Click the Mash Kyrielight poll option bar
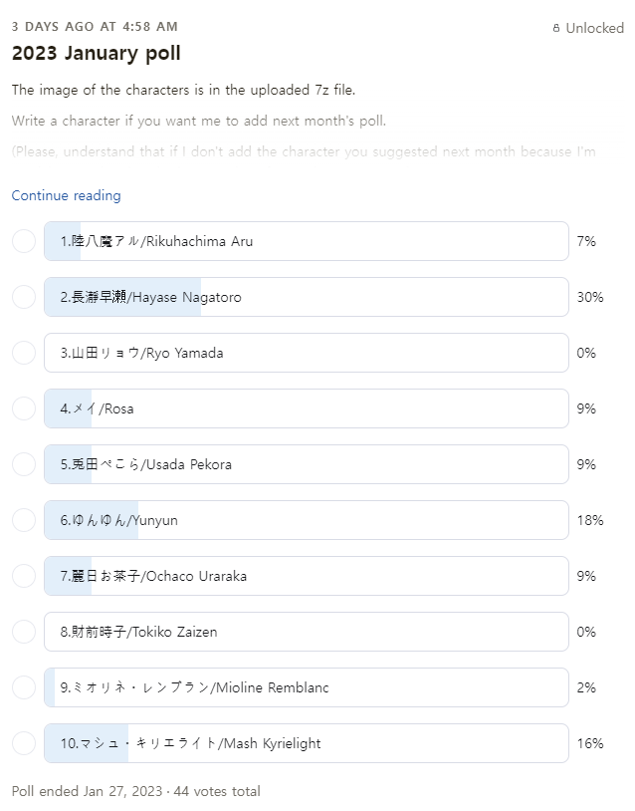The image size is (635, 811). 306,743
